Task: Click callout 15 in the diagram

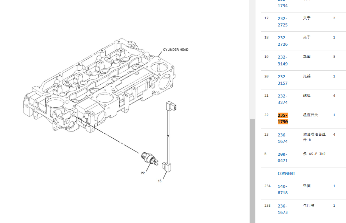Action: tap(159, 181)
